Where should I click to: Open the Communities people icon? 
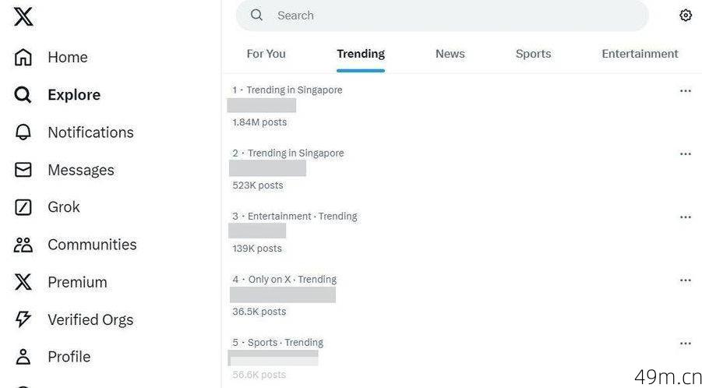pos(23,245)
